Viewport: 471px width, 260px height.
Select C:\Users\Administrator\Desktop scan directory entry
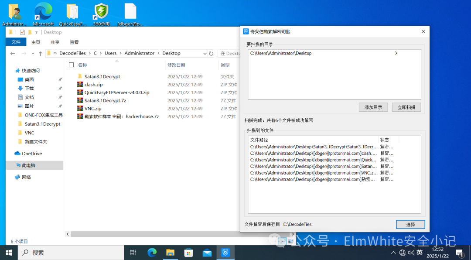tap(280, 53)
